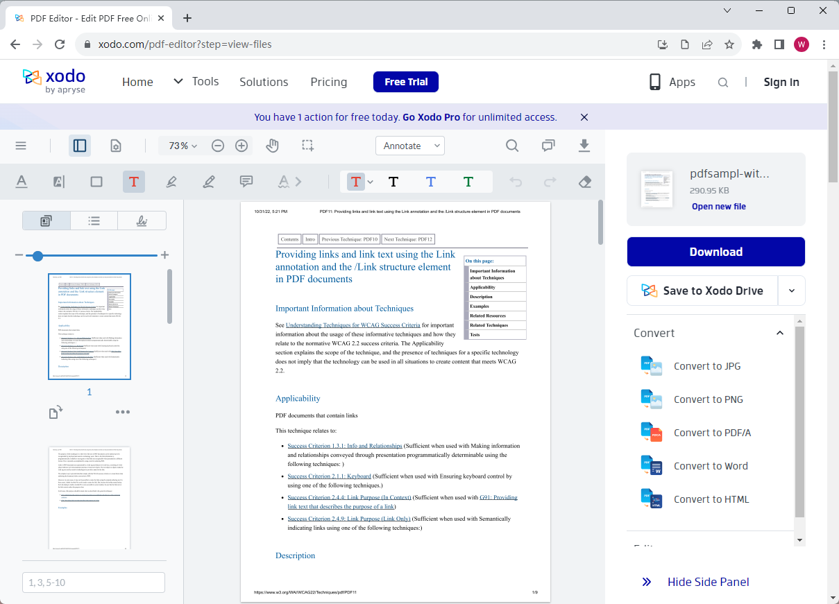Toggle the left thumbnails panel
This screenshot has height=604, width=839.
coord(80,146)
